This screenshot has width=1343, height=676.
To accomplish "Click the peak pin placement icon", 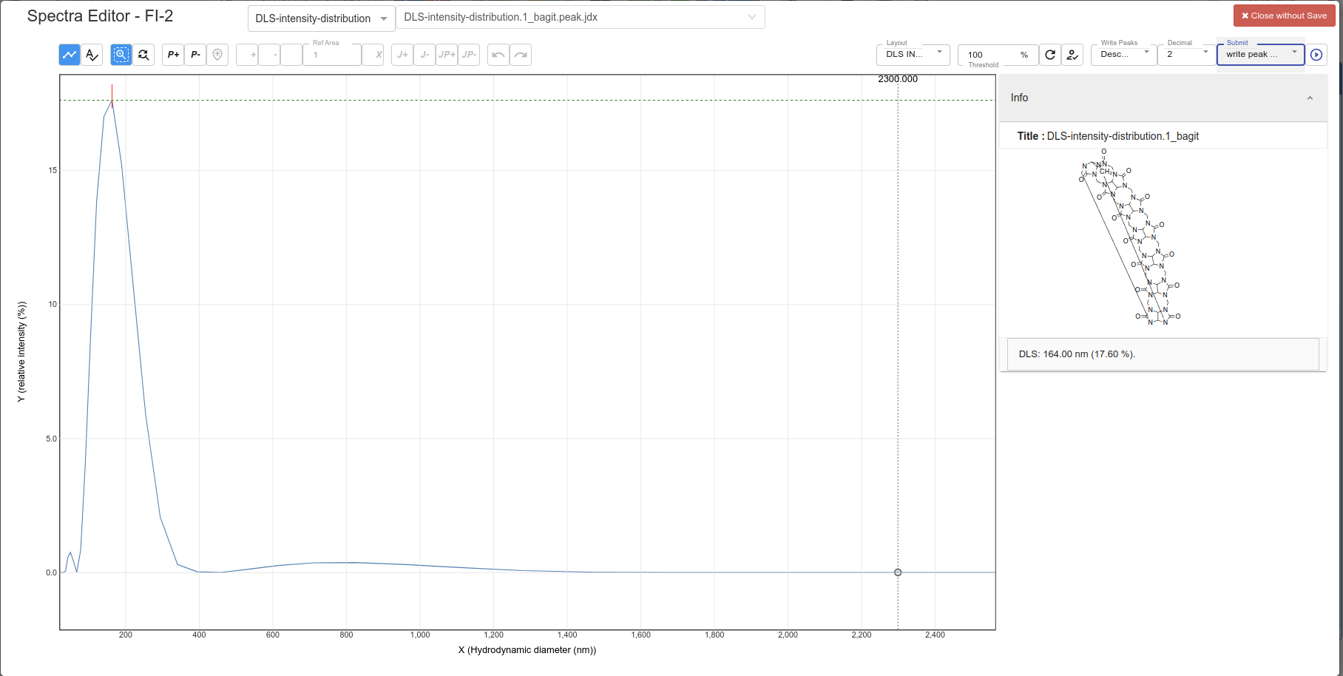I will (217, 54).
